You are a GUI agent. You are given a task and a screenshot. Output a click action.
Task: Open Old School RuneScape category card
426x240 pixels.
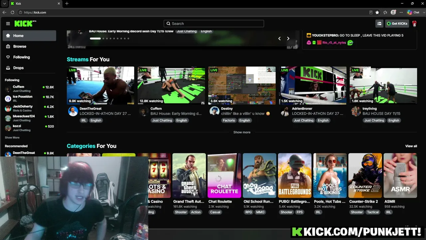pos(260,176)
